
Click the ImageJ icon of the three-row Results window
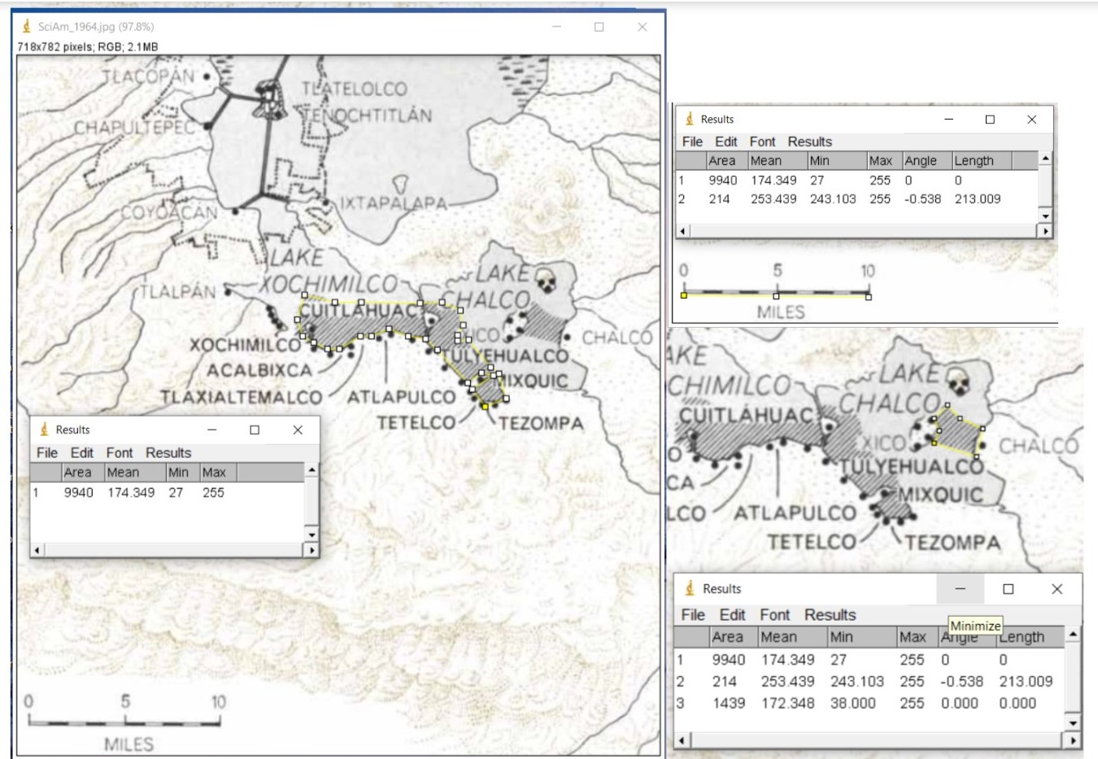(690, 589)
